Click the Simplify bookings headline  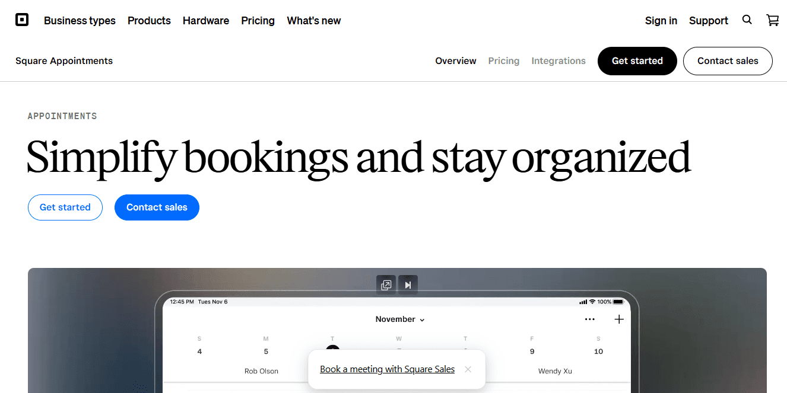pyautogui.click(x=358, y=158)
